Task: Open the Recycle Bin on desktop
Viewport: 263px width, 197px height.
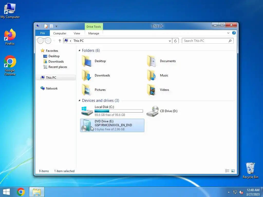Action: [x=250, y=170]
